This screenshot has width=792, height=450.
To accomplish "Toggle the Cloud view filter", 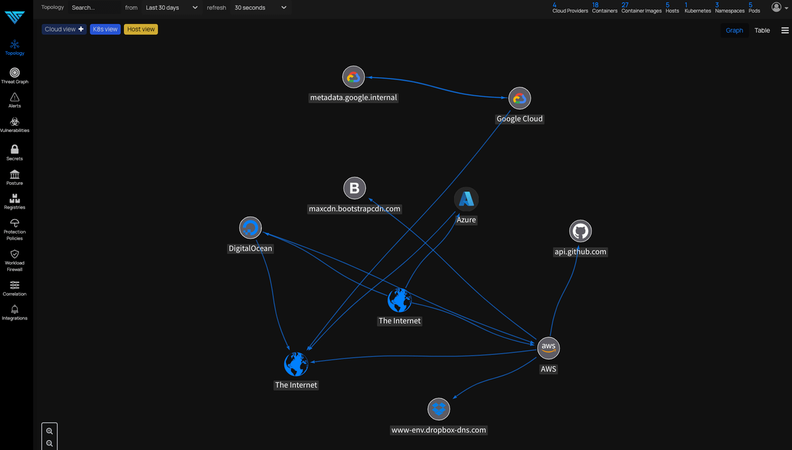I will pyautogui.click(x=64, y=29).
